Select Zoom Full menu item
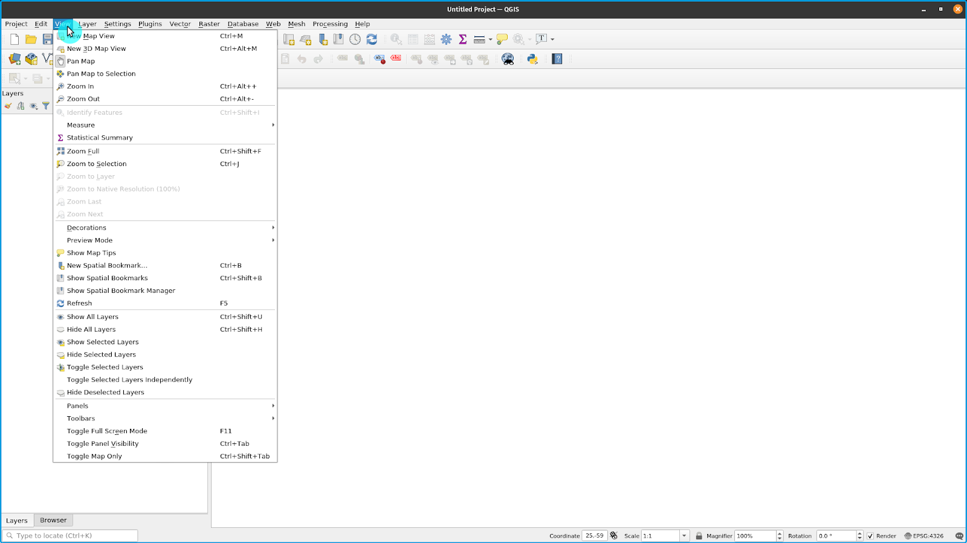Image resolution: width=967 pixels, height=543 pixels. (x=165, y=152)
